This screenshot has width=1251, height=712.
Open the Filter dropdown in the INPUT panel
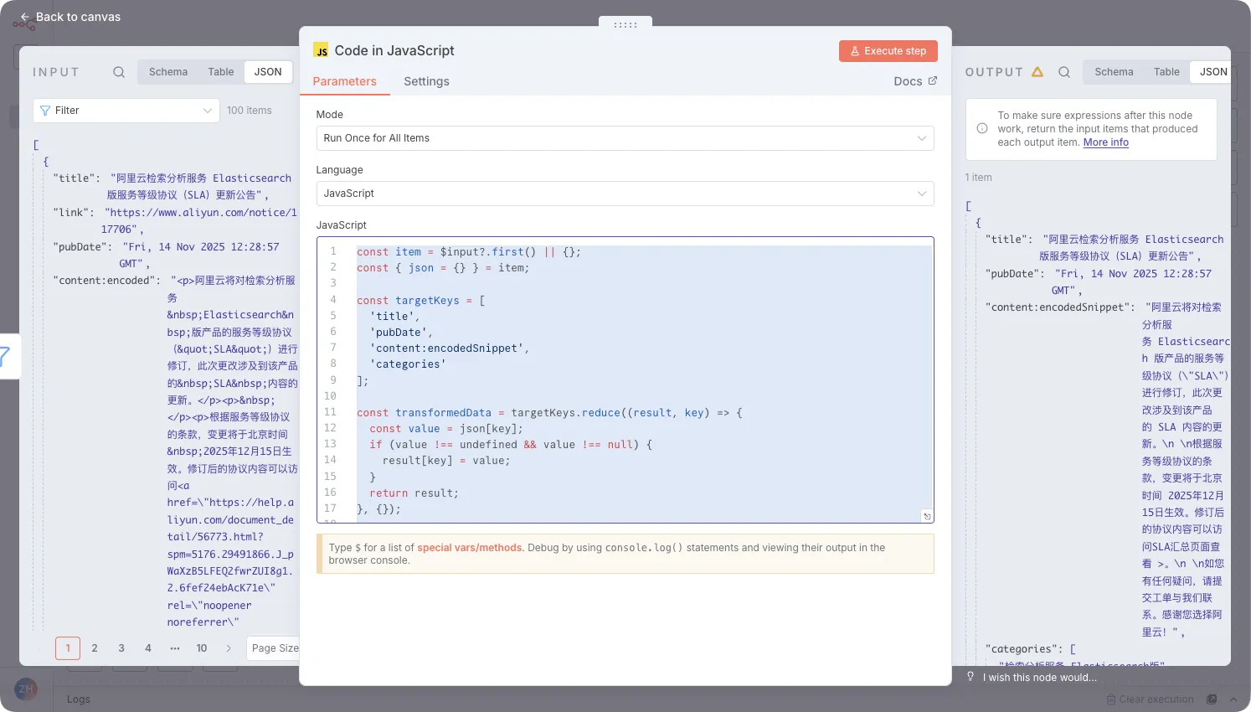tap(126, 111)
